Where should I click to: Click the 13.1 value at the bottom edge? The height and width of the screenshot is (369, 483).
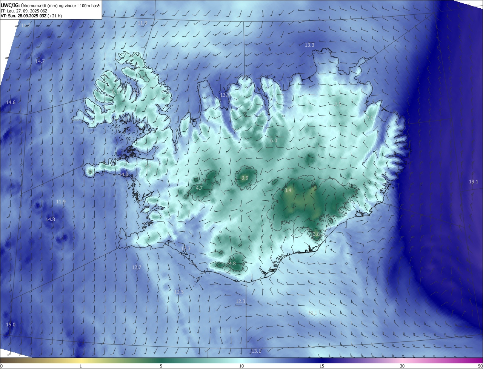point(256,351)
